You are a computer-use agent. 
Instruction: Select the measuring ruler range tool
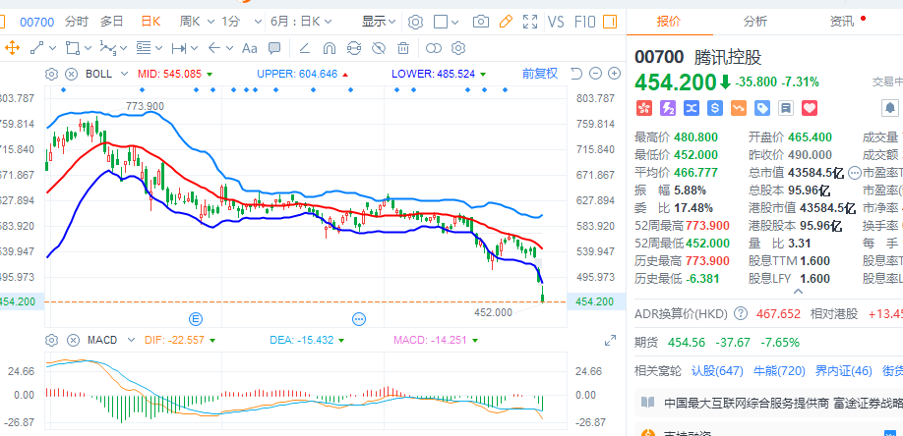(179, 48)
